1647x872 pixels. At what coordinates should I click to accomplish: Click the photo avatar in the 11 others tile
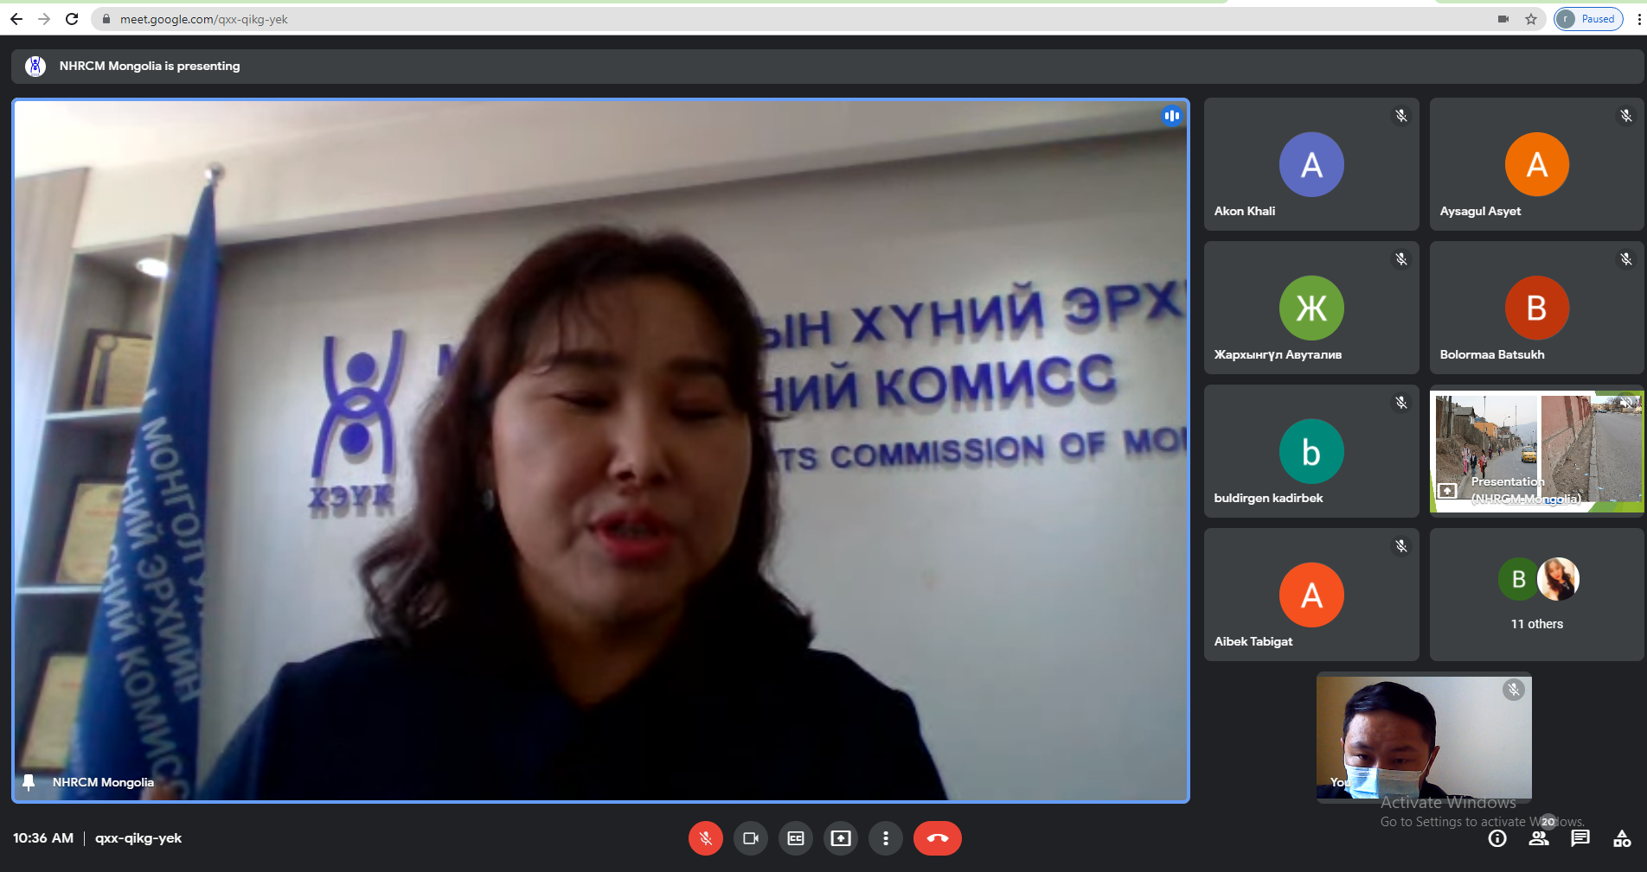click(x=1558, y=579)
